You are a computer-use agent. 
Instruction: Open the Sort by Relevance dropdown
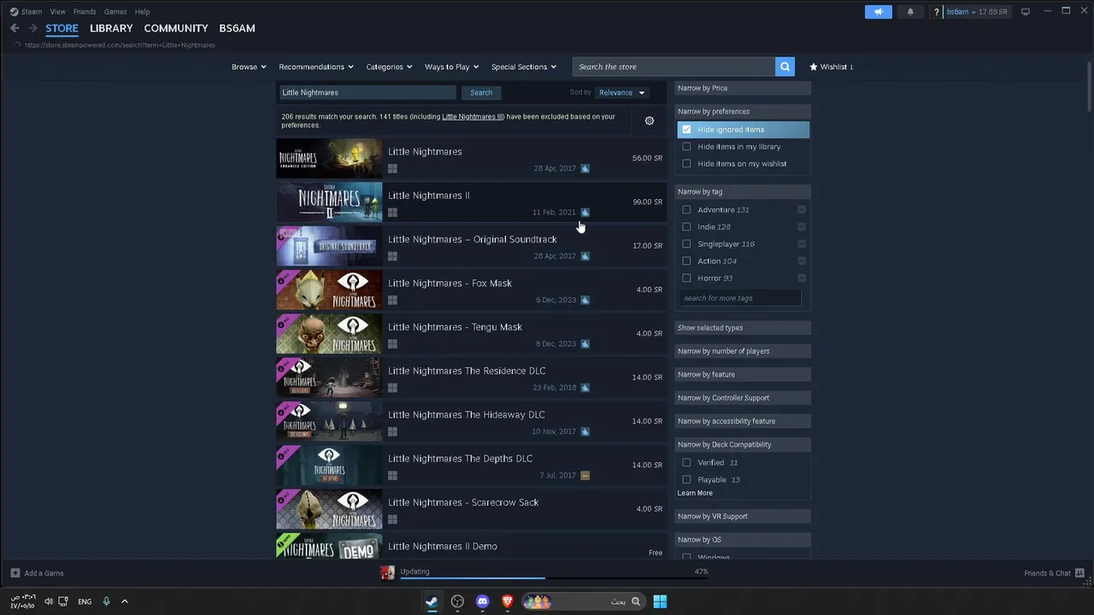[x=621, y=92]
